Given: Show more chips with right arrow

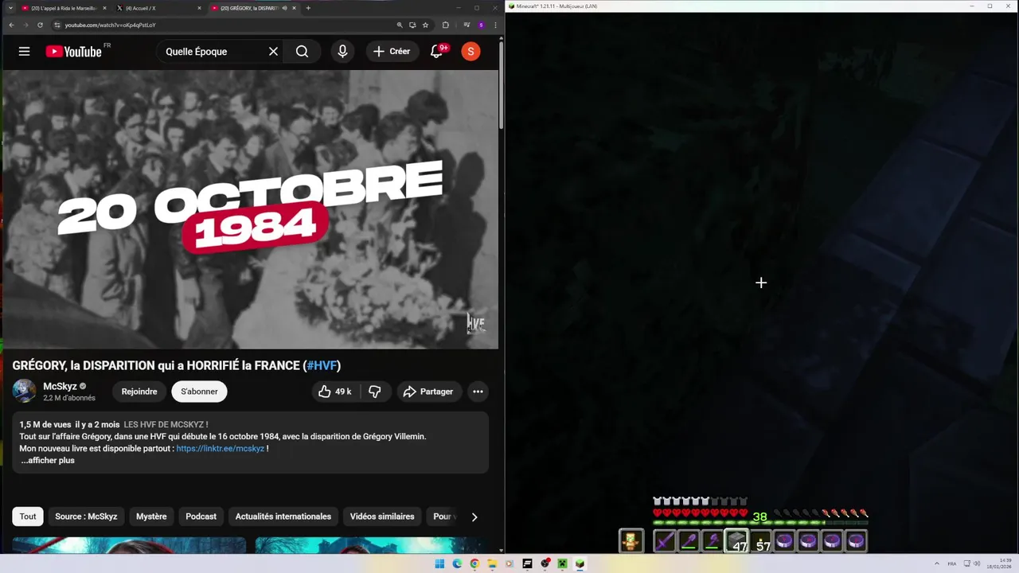Looking at the screenshot, I should [474, 517].
